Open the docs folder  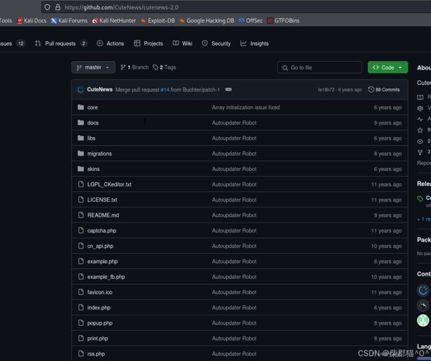coord(93,123)
